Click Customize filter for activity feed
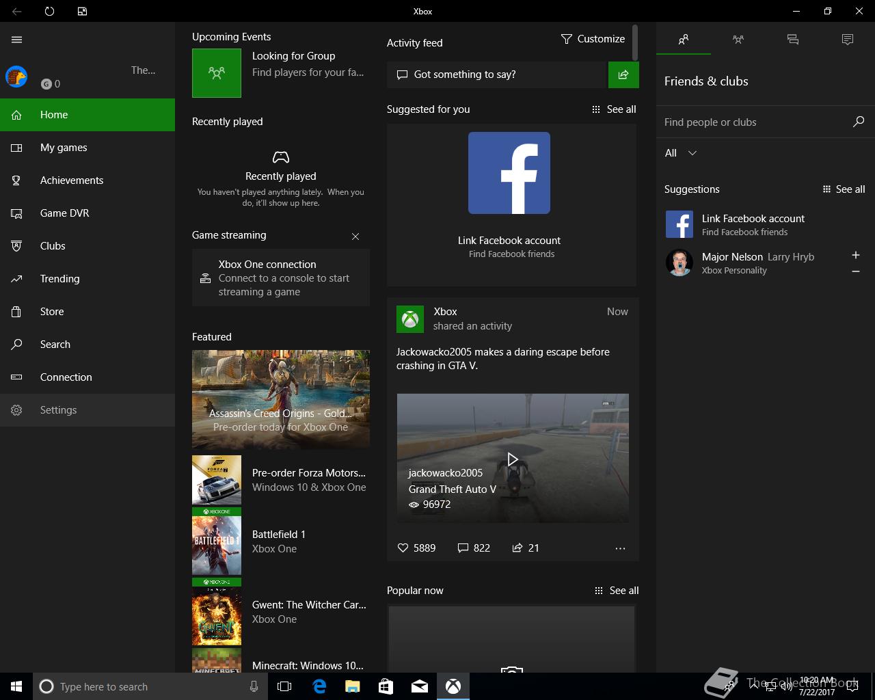875x700 pixels. [x=593, y=39]
